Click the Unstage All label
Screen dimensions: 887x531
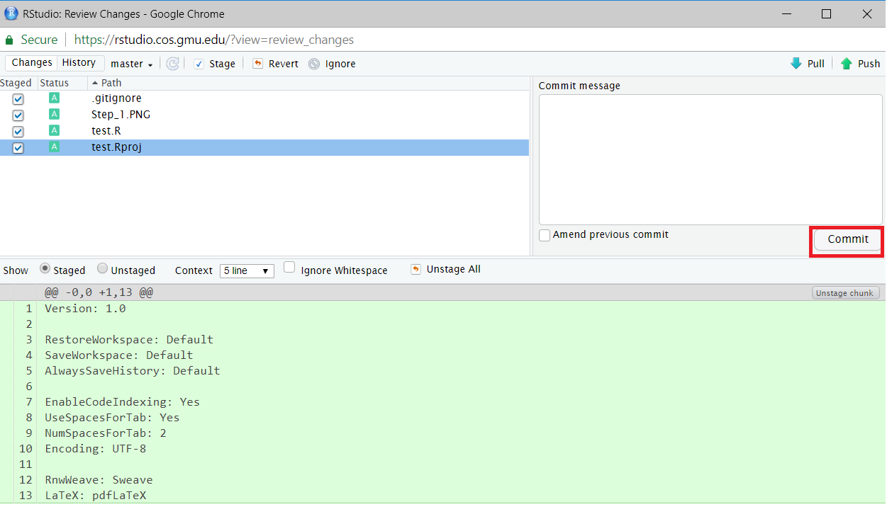coord(454,269)
